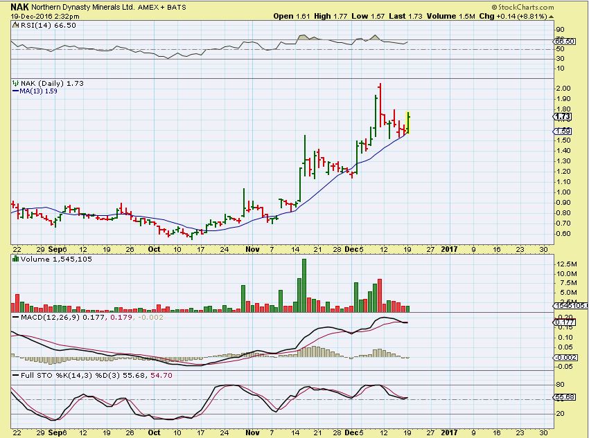Viewport: 589px width, 438px height.
Task: Click the Northern Dynasty Minerals Ltd. name
Action: pyautogui.click(x=83, y=7)
